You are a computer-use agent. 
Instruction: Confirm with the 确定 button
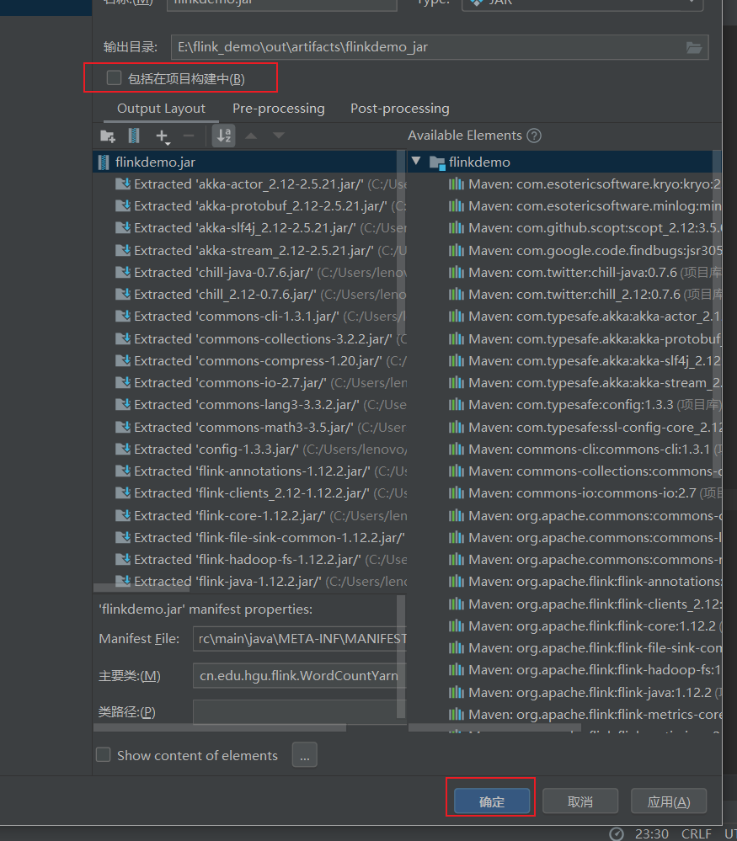(492, 801)
